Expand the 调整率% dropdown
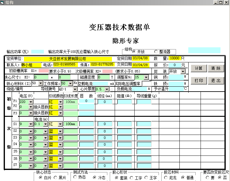 [146, 77]
